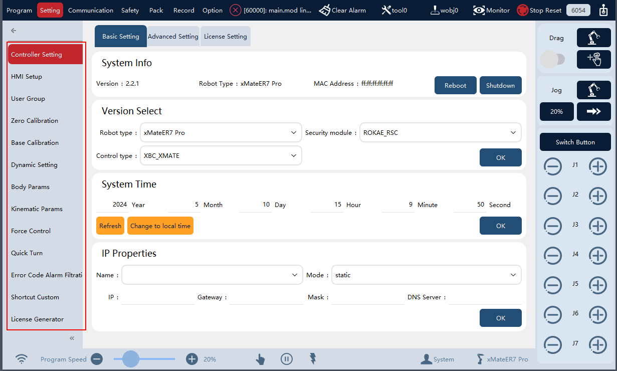Open the IP Mode static dropdown
Viewport: 617px width, 371px height.
point(427,275)
